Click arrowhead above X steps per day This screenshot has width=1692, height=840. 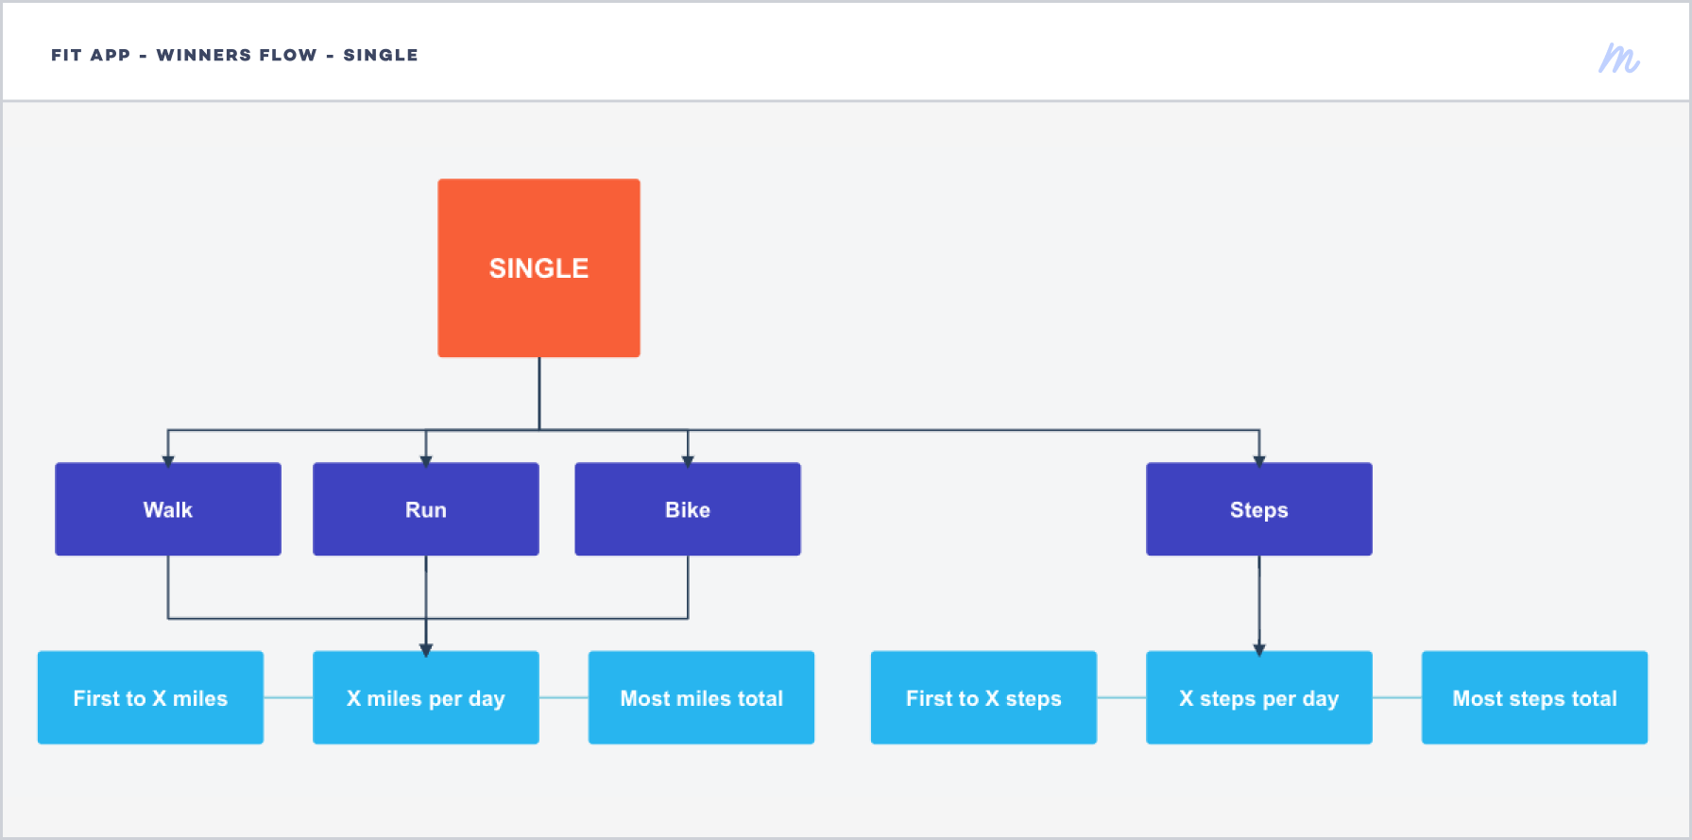[x=1259, y=650]
